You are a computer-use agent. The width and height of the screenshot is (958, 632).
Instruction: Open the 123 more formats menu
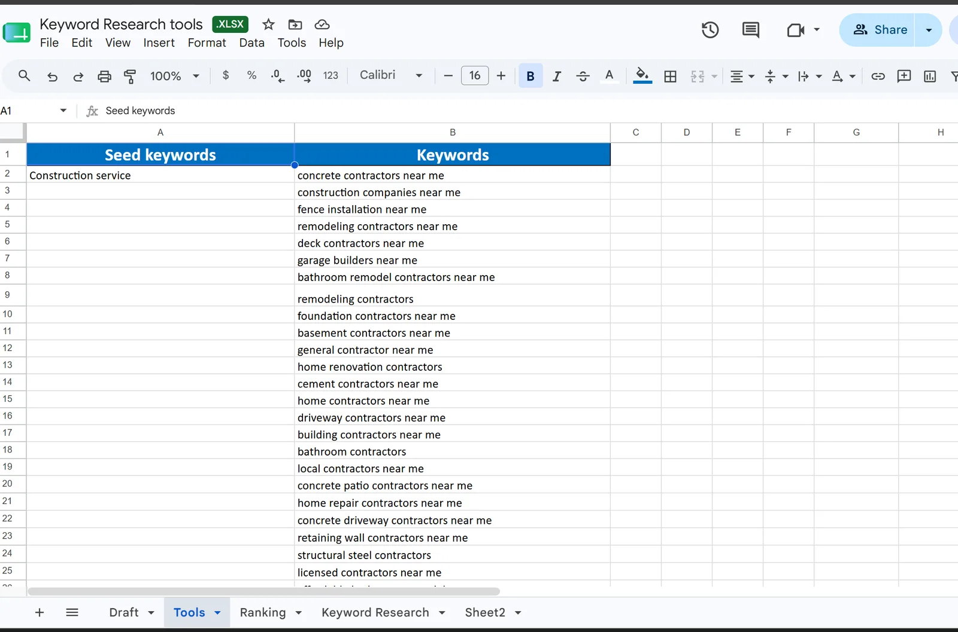click(331, 75)
